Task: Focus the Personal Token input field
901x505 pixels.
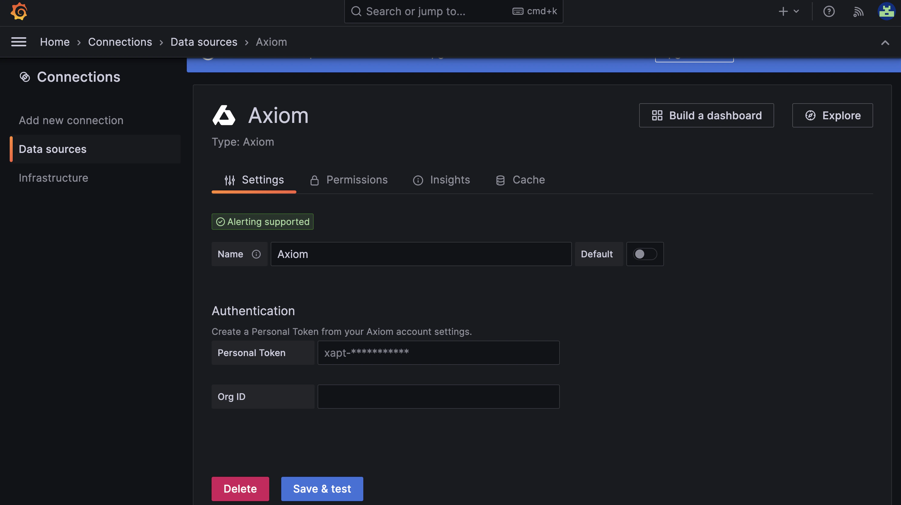Action: 438,353
